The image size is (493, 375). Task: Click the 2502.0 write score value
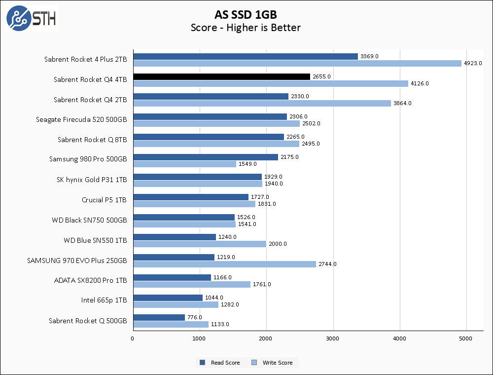(311, 124)
